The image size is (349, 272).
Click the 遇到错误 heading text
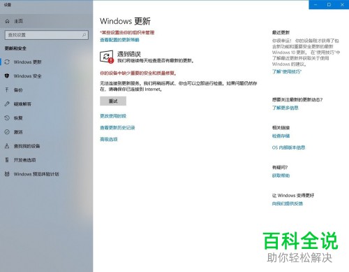coord(129,54)
